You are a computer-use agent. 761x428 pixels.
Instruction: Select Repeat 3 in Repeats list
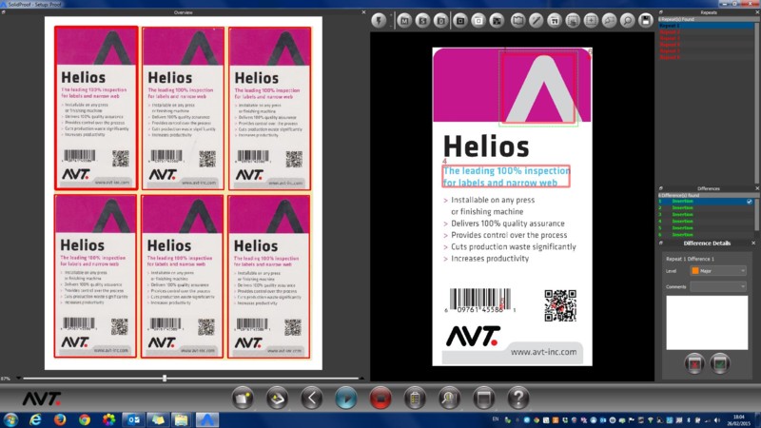706,38
